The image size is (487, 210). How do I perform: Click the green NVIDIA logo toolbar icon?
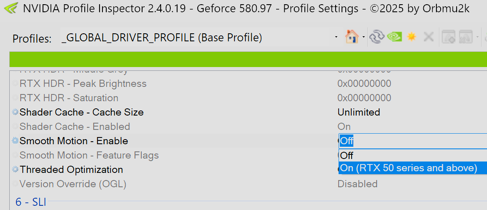pyautogui.click(x=394, y=37)
